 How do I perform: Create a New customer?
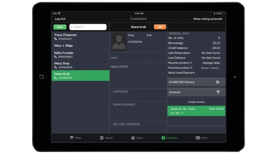pos(60,27)
